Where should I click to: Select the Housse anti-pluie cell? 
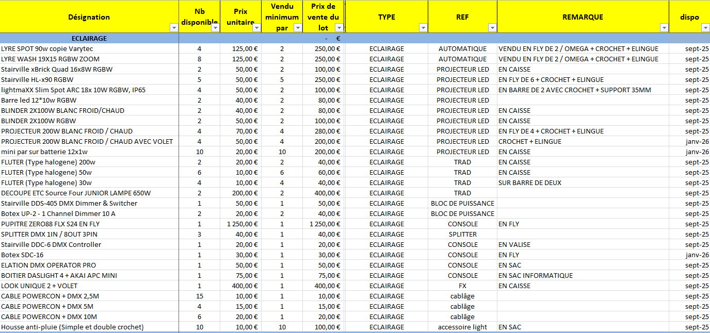click(x=89, y=327)
